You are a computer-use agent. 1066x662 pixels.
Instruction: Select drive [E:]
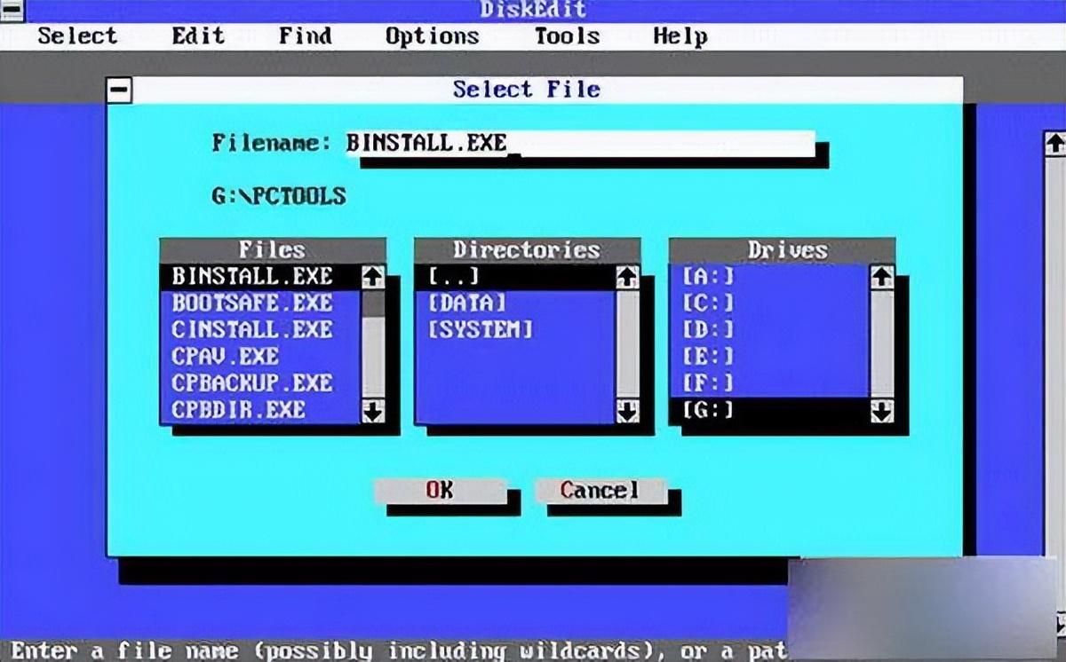pyautogui.click(x=769, y=356)
